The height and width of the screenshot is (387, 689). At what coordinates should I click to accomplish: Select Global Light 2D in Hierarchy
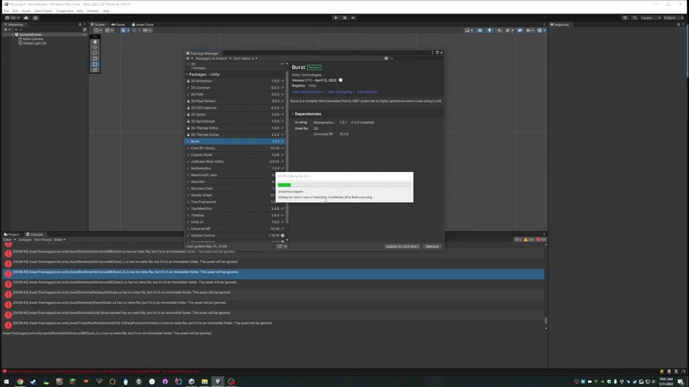(x=34, y=43)
